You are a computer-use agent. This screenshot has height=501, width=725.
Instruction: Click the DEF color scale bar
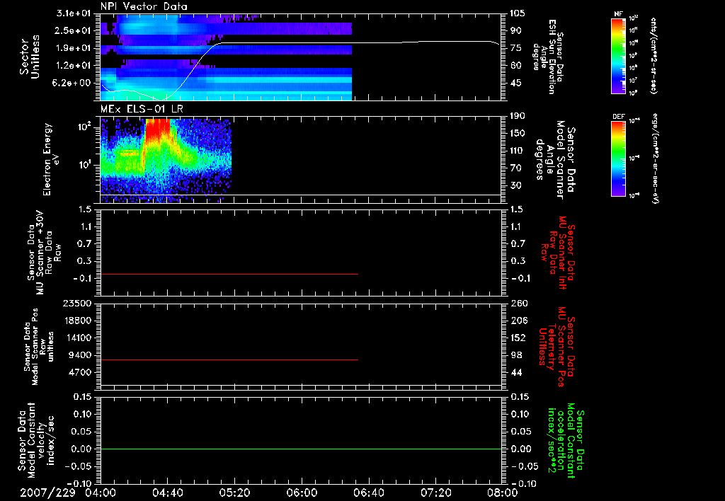coord(618,159)
